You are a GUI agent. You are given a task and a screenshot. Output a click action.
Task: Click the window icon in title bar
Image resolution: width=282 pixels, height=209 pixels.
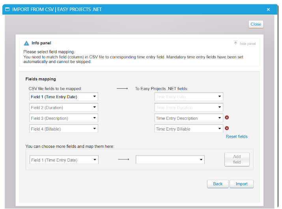click(7, 9)
